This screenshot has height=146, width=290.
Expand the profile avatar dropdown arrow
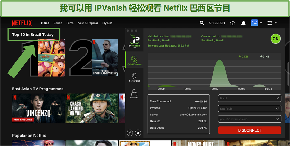(261, 23)
